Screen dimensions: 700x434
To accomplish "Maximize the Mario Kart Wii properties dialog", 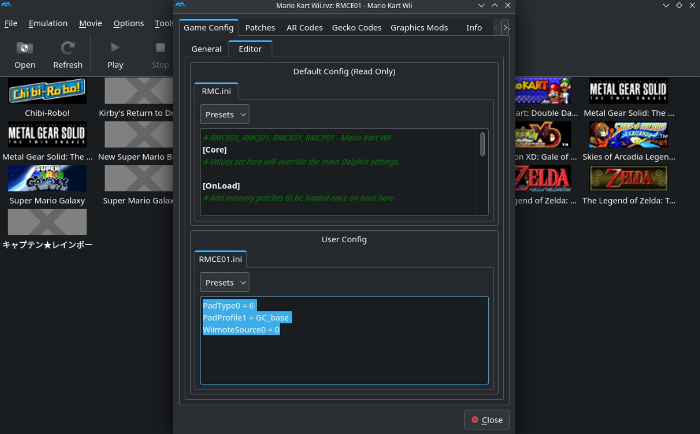I will click(x=494, y=5).
